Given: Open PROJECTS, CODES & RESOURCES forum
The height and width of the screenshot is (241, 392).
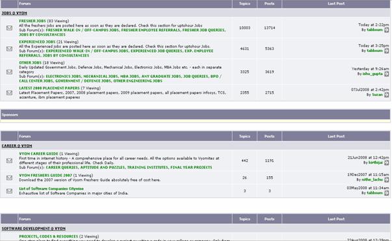Looking at the screenshot, I should tap(49, 236).
